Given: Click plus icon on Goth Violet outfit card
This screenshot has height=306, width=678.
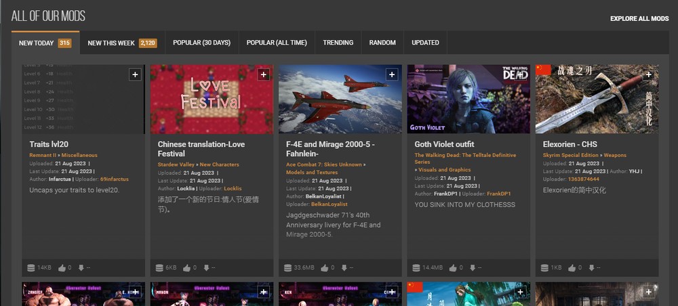Looking at the screenshot, I should [520, 74].
